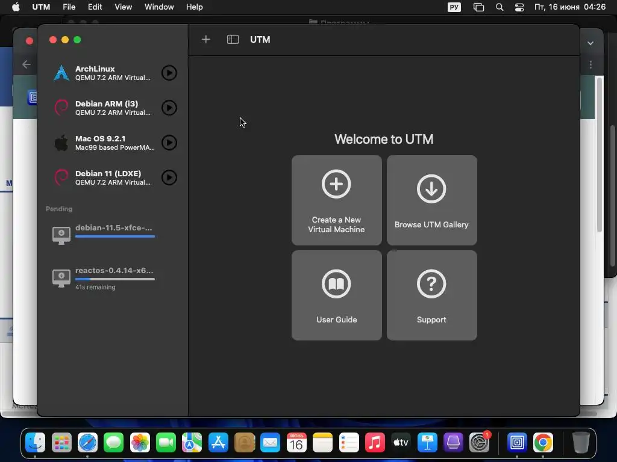Switch the РУ keyboard input source
The height and width of the screenshot is (462, 617).
pos(454,7)
